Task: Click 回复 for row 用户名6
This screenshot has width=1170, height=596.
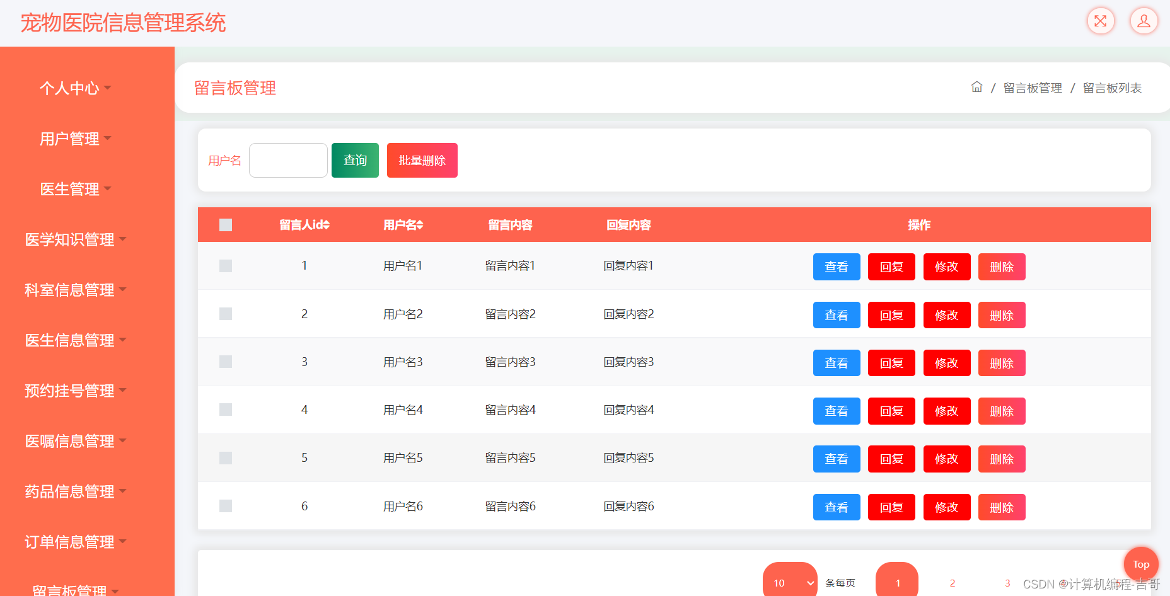Action: [891, 507]
